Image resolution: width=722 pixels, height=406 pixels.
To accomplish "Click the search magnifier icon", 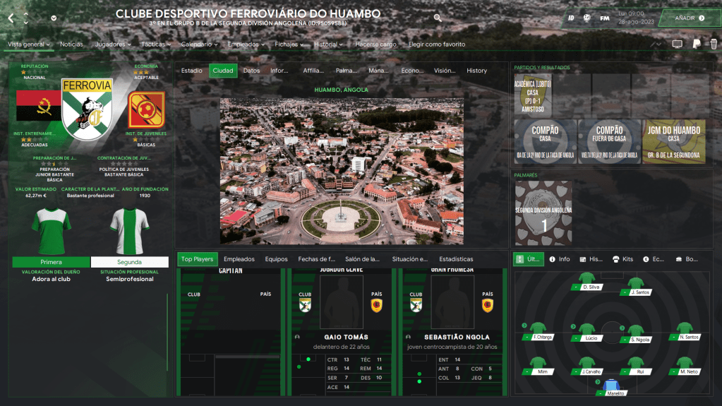I will tap(438, 18).
